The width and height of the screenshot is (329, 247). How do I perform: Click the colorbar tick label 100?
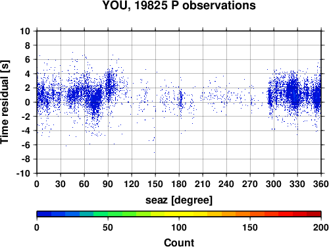tap(179, 227)
